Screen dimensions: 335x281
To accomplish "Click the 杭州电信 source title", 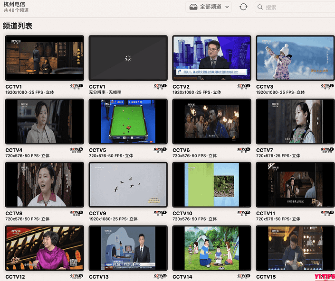I will click(x=14, y=4).
